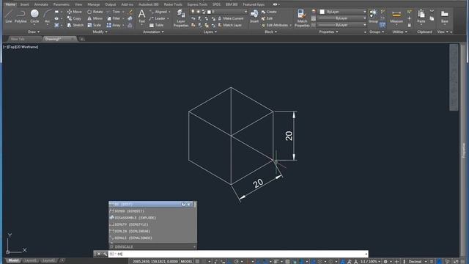Click Make Current layer button
The width and height of the screenshot is (469, 264).
(x=230, y=18)
